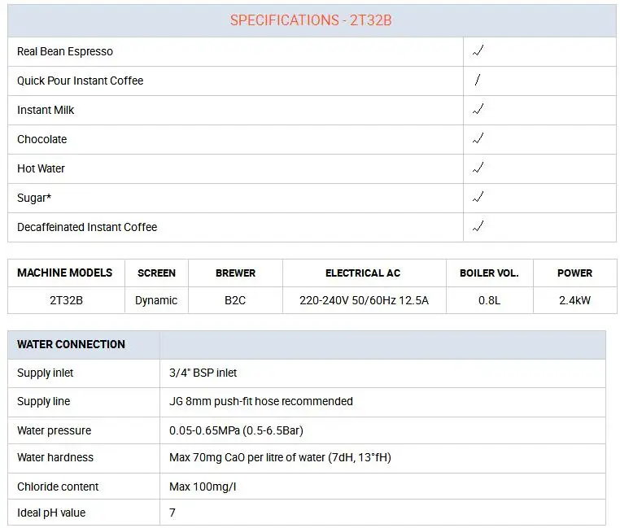This screenshot has height=528, width=620.
Task: Click the Decaffeinated Instant Coffee checkmark
Action: 478,227
